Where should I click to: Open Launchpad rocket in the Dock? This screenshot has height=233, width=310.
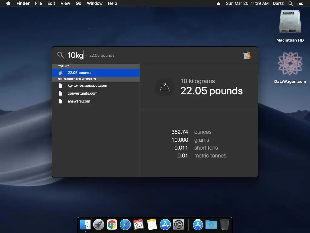(x=98, y=225)
